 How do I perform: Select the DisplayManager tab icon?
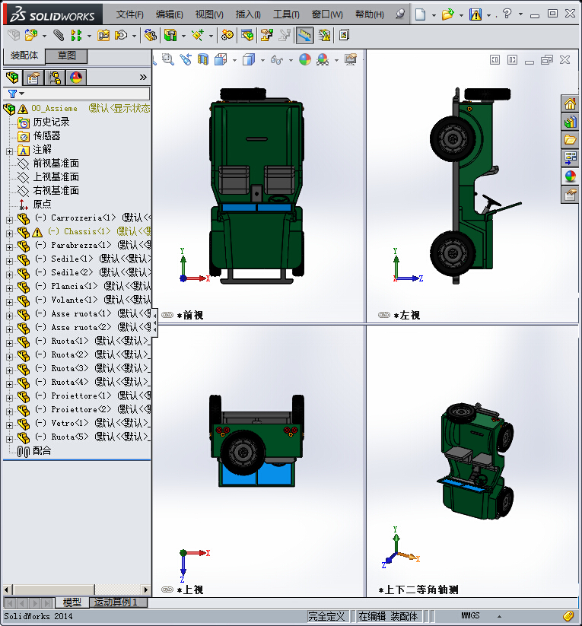pos(76,77)
